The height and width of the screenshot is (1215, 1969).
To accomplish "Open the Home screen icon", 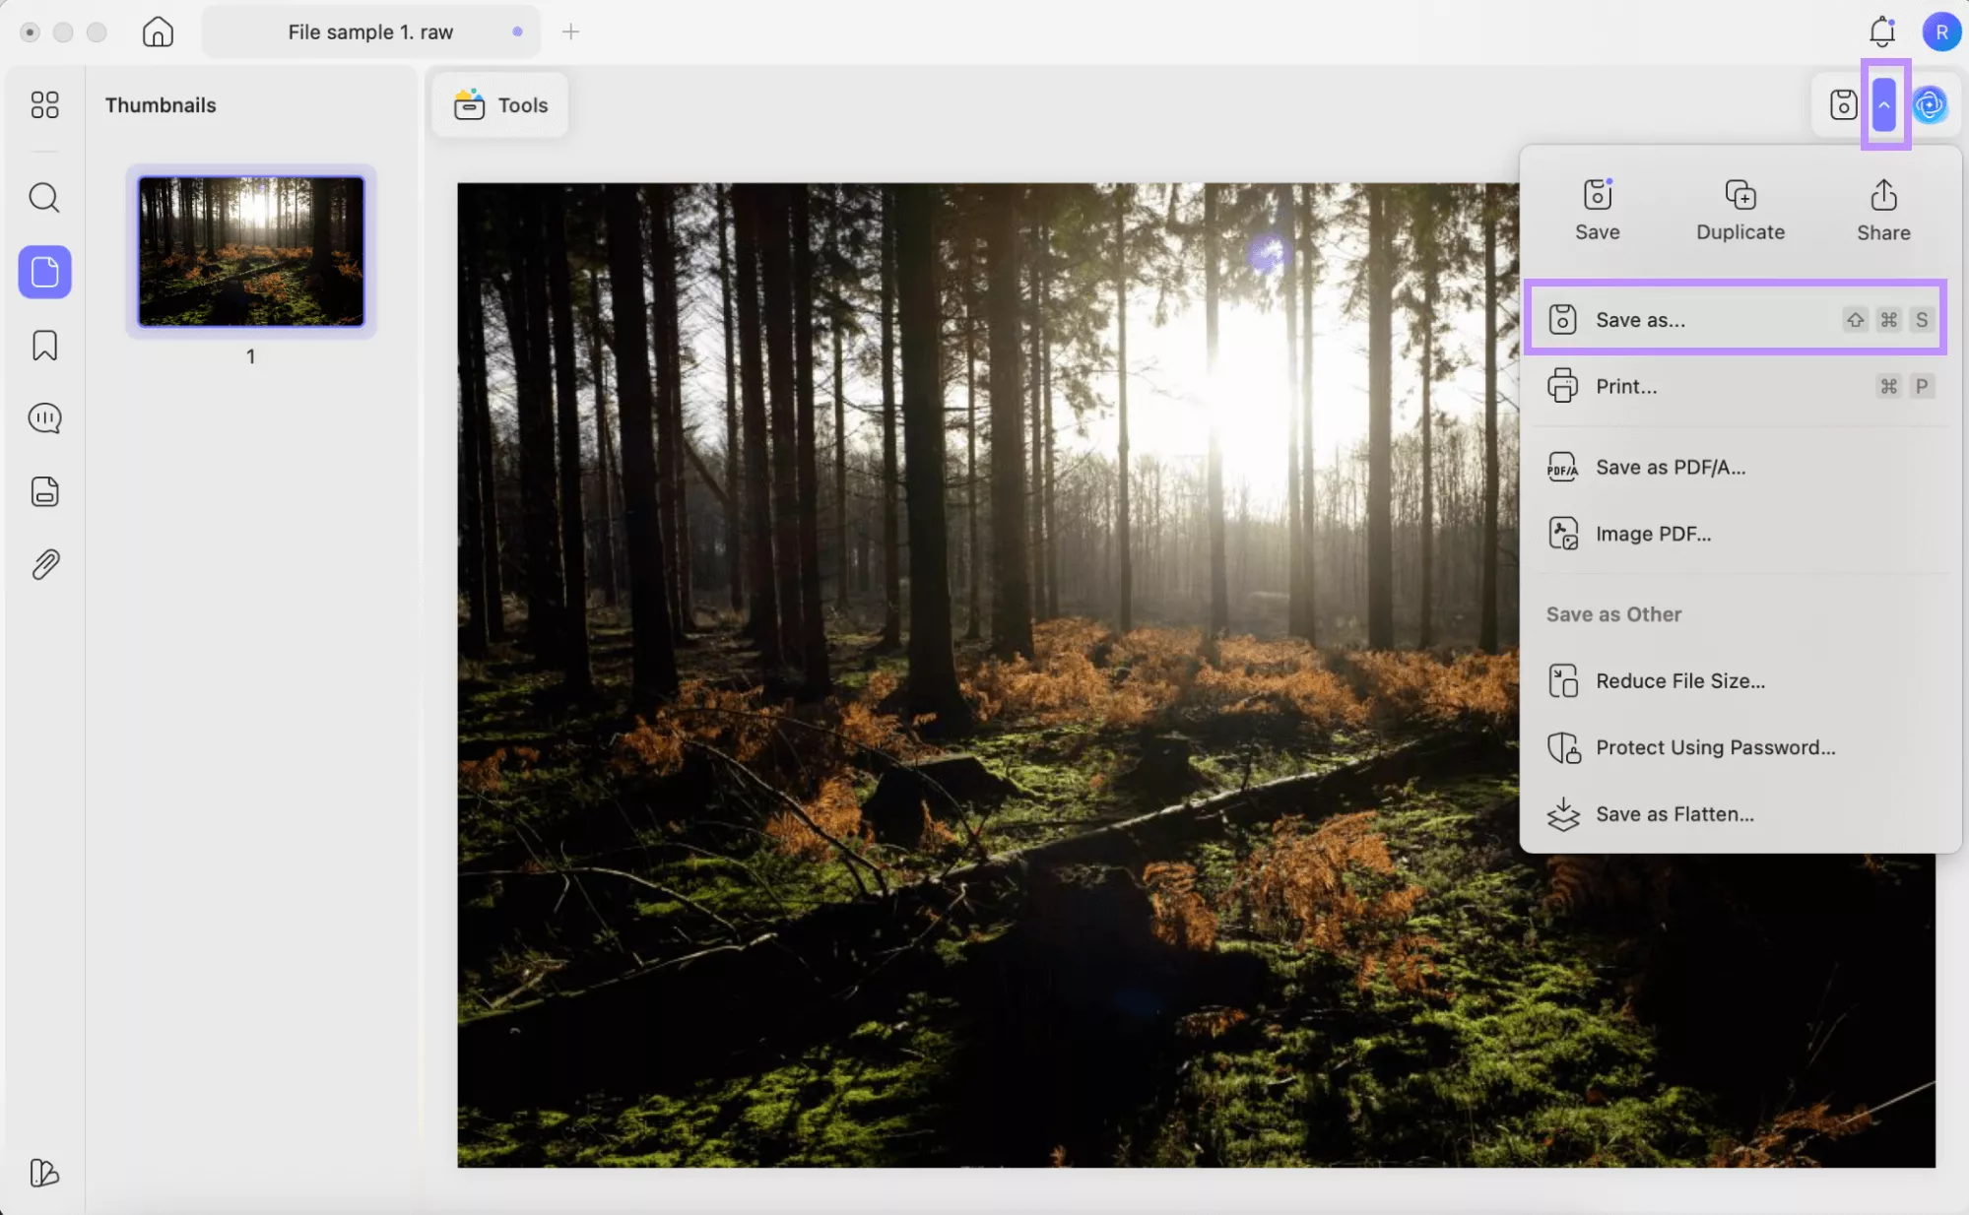I will 158,32.
